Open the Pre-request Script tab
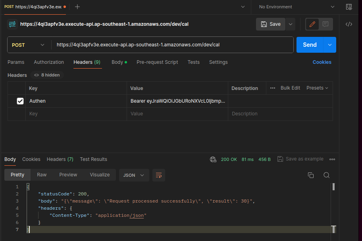362x241 pixels. 157,62
